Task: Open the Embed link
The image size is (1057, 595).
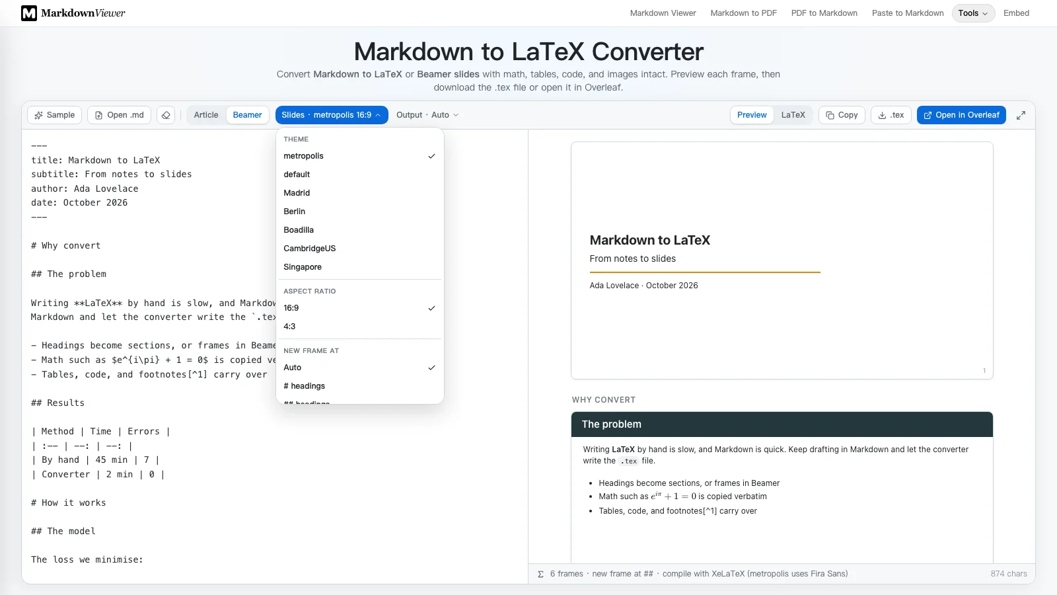Action: pos(1016,13)
